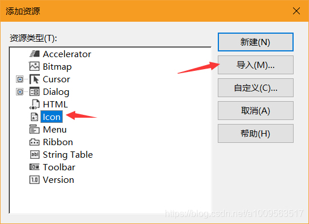Screen dimensions: 309x224
Task: Select HTML resource type
Action: (55, 105)
